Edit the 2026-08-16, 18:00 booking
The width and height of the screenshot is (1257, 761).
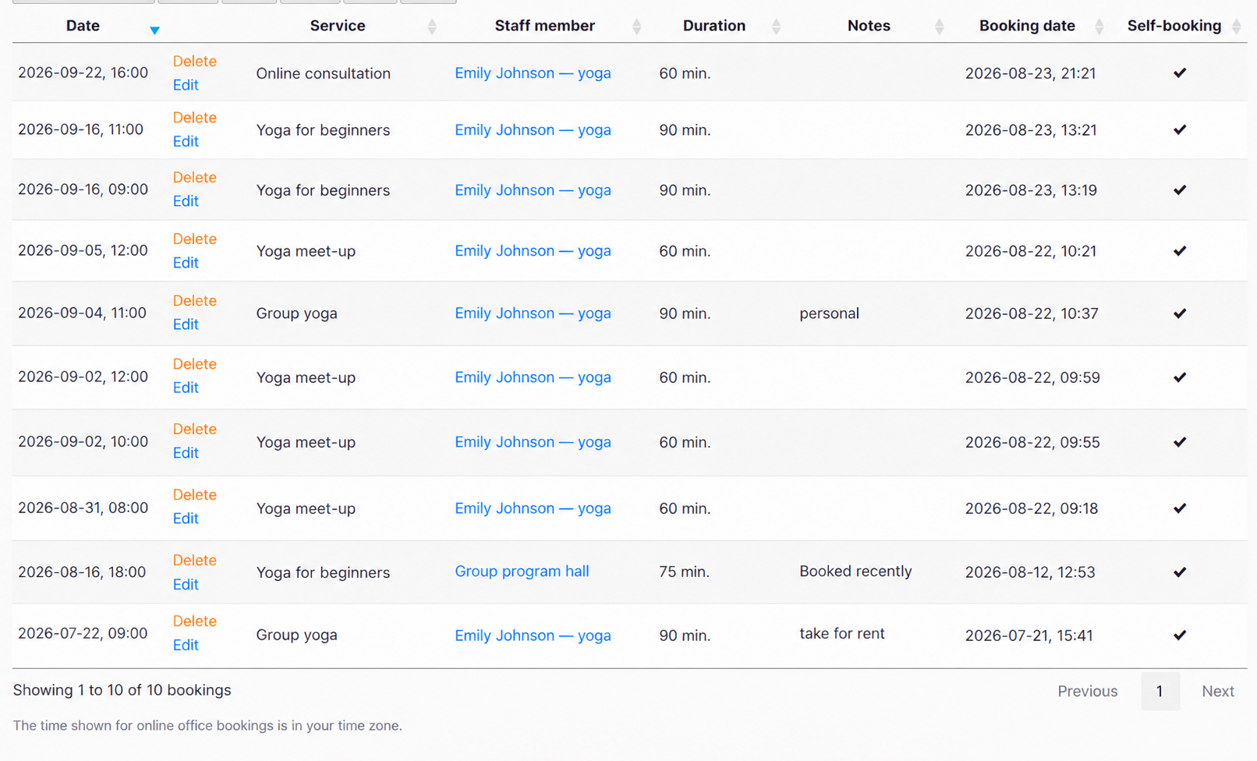point(186,585)
